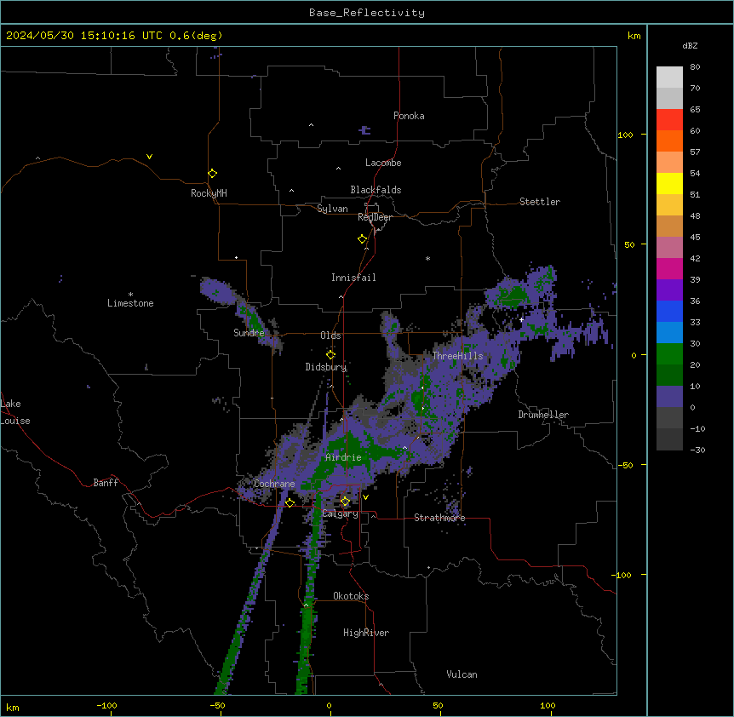The width and height of the screenshot is (734, 717).
Task: Click the white plus marker northeast of ThreeHills
Action: pyautogui.click(x=521, y=319)
